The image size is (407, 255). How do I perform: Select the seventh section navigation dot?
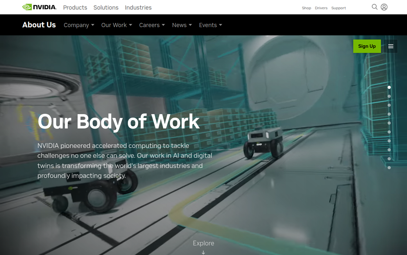(x=389, y=141)
